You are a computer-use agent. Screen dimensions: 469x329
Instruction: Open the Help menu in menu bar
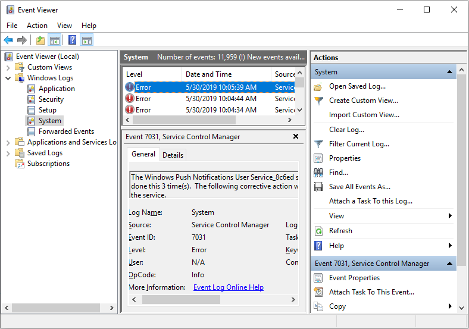click(89, 26)
